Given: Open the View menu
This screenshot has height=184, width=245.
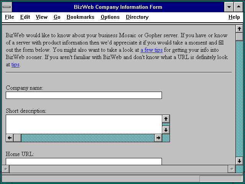Looking at the screenshot, I should [x=42, y=17].
